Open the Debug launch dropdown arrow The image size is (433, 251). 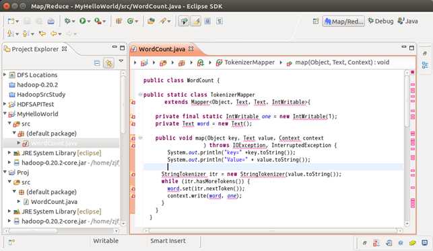(73, 21)
